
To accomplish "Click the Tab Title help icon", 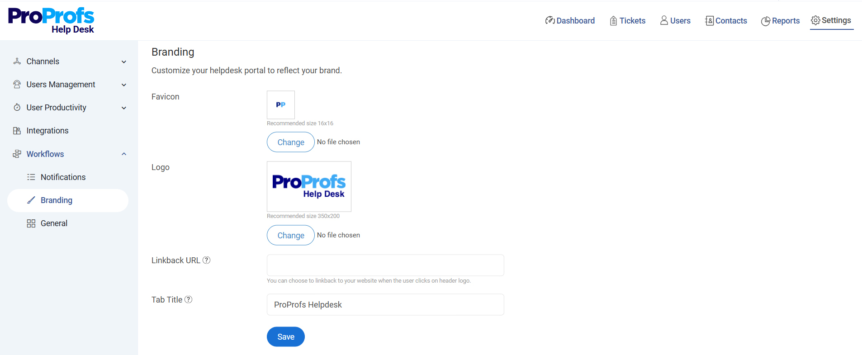I will (x=189, y=299).
